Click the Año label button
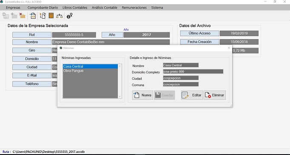 pos(112,35)
